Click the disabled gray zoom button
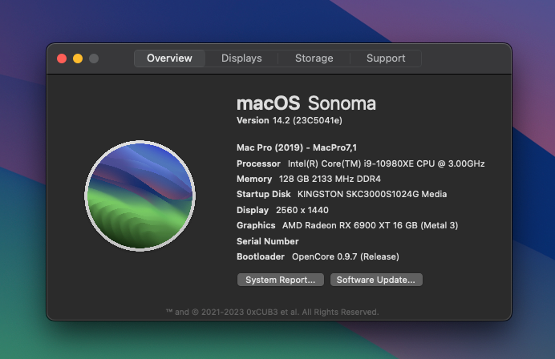The width and height of the screenshot is (555, 359). click(94, 58)
